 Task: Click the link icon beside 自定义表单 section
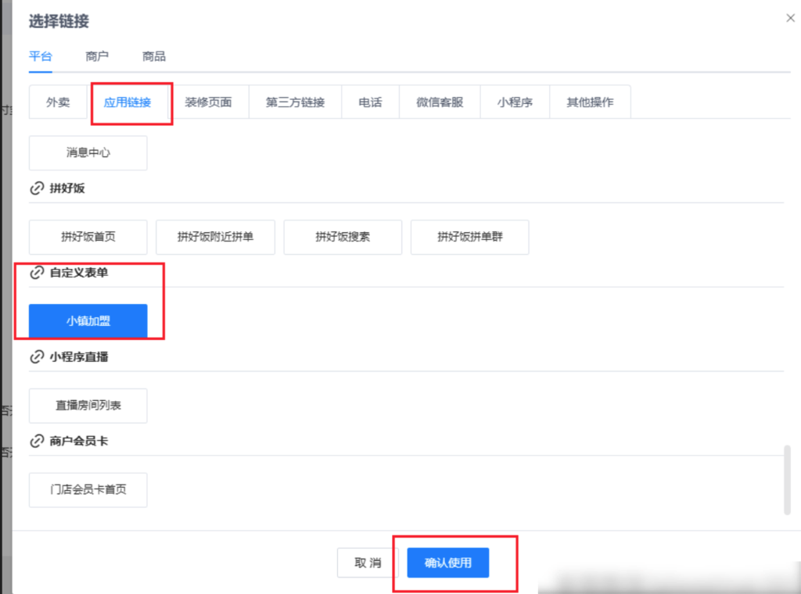38,273
